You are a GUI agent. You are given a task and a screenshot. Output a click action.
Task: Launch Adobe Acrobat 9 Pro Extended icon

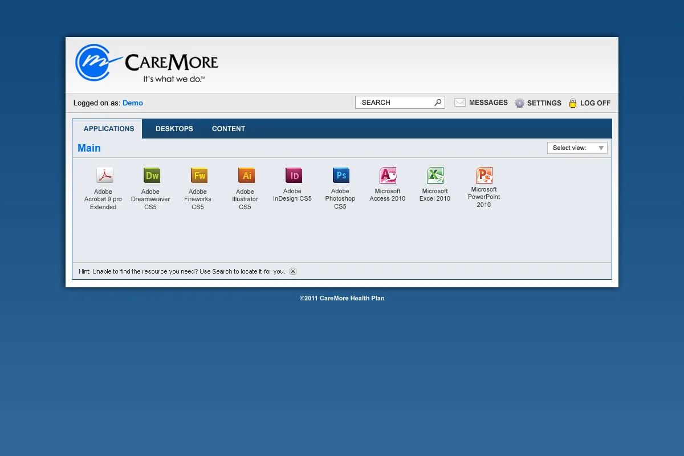[104, 175]
